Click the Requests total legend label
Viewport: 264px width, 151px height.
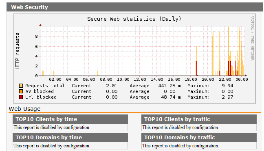[45, 86]
